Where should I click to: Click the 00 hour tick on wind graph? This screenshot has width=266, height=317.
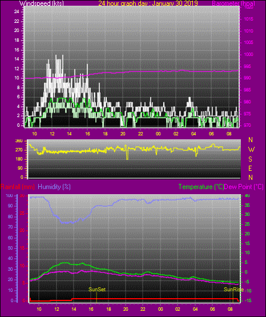158,134
